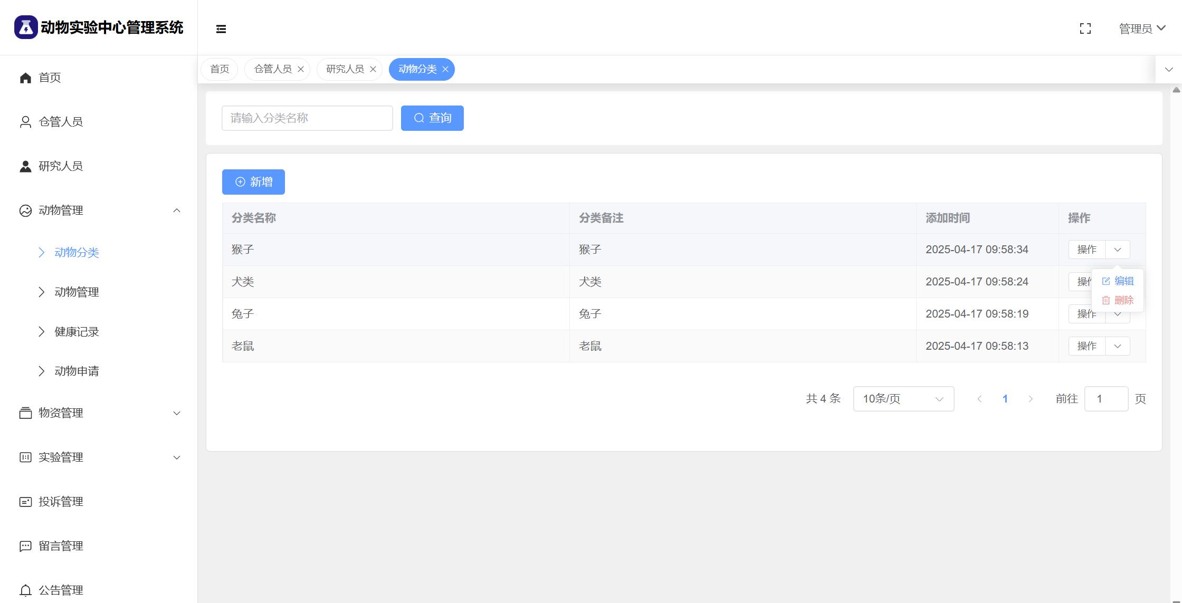Viewport: 1182px width, 603px height.
Task: Open the 10条/页 page size dropdown
Action: tap(903, 399)
